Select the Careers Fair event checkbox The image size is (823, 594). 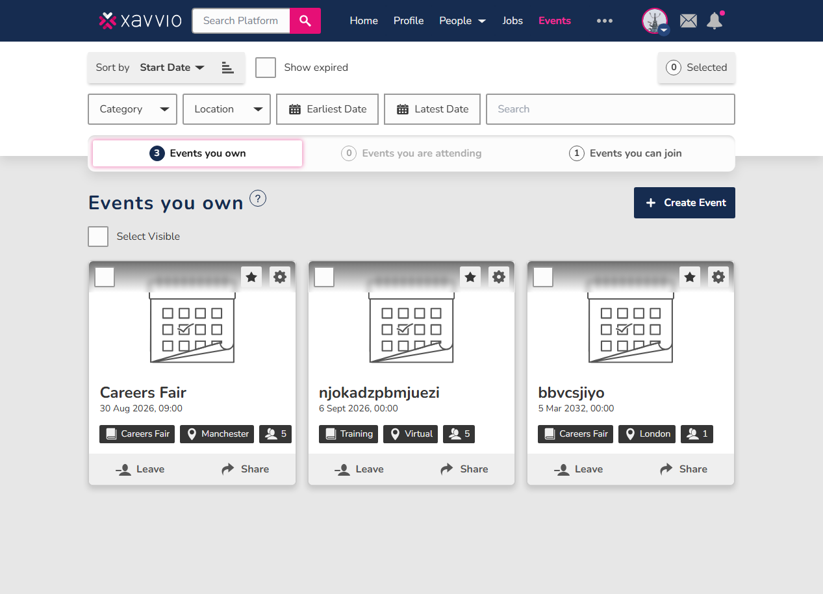click(105, 277)
